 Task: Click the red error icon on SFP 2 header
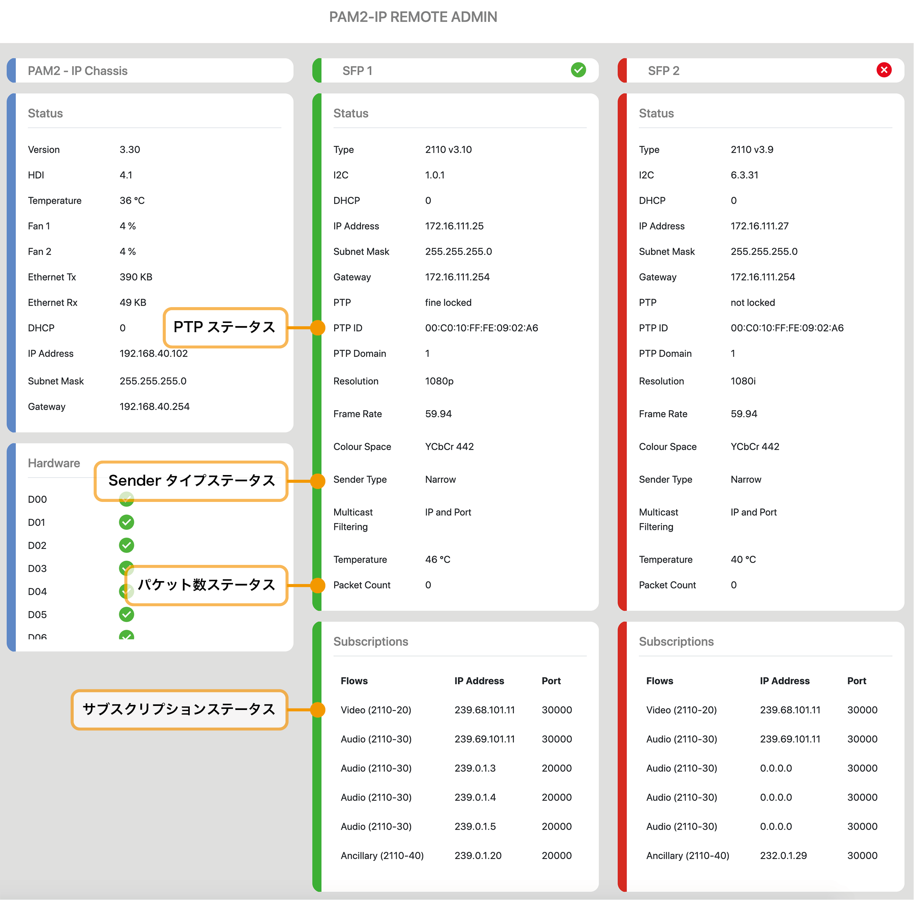tap(884, 70)
